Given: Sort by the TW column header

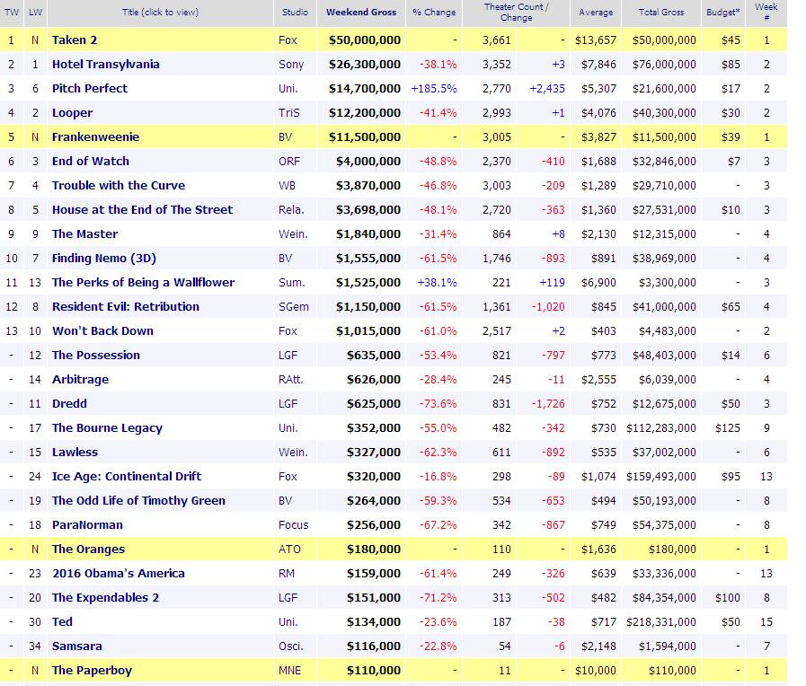Looking at the screenshot, I should (12, 13).
